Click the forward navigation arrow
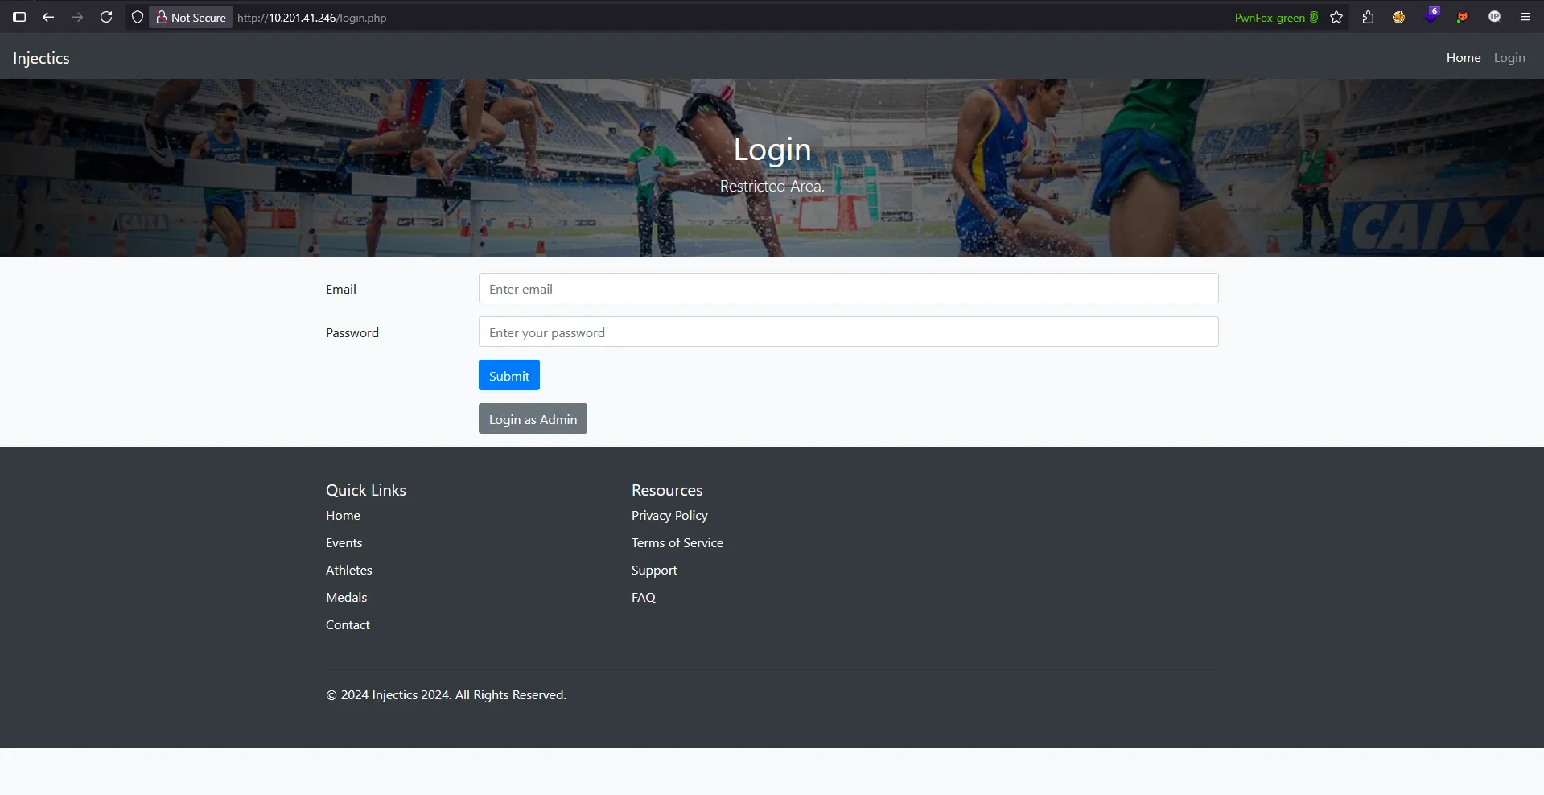This screenshot has height=795, width=1544. 77,17
